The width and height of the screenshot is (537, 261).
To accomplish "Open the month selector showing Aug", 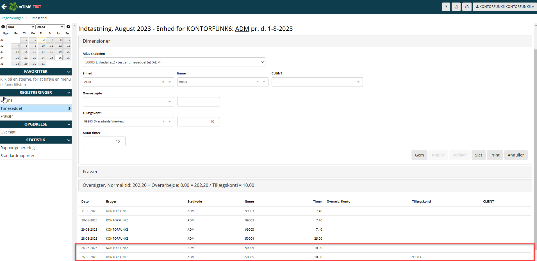I will (x=21, y=27).
